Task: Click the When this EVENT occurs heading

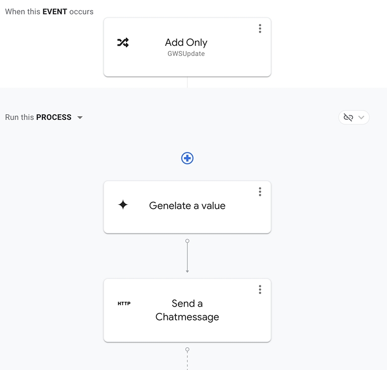Action: (49, 12)
